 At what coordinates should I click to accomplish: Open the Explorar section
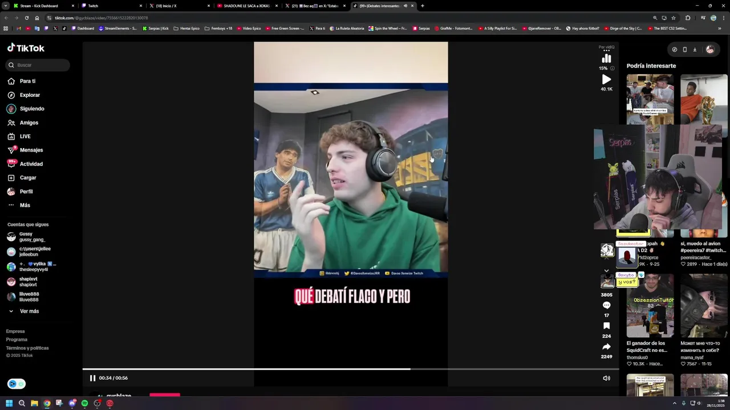(x=23, y=95)
